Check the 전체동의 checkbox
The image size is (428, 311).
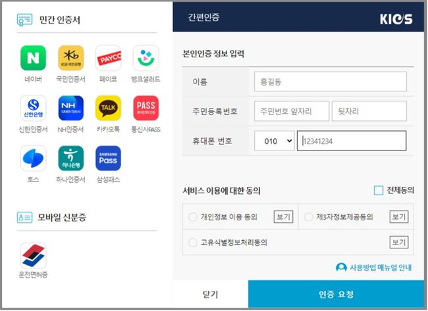point(379,191)
